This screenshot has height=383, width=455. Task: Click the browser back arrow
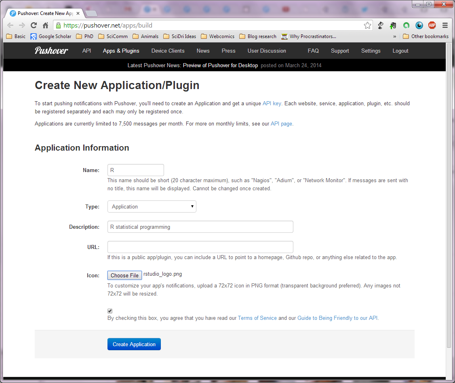point(11,25)
